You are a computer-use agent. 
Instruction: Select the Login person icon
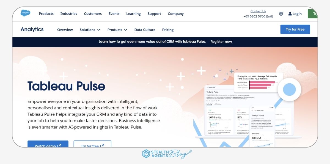pyautogui.click(x=290, y=14)
